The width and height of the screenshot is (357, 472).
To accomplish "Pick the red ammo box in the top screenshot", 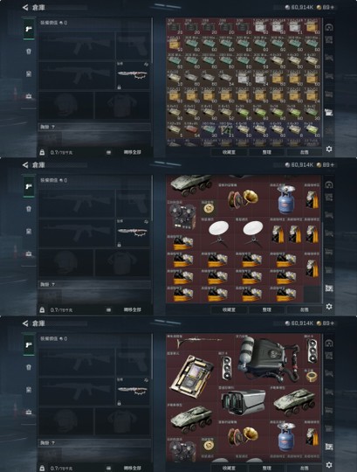I will 191,130.
